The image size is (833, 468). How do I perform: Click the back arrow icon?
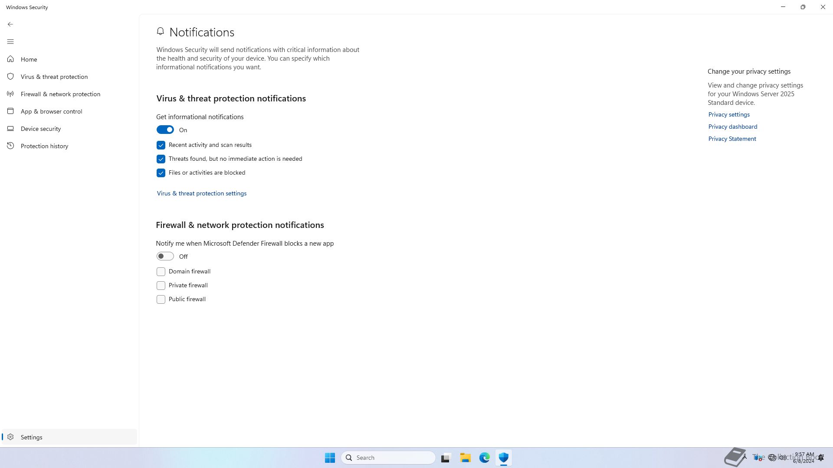(x=10, y=24)
